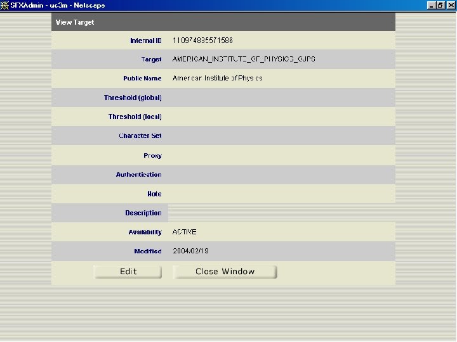Click the AMERICAN_INSTITUTE_OF_PHYSICS target value
The height and width of the screenshot is (342, 457).
pos(244,59)
